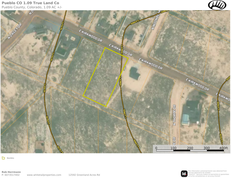
Task: Open www.whitetailproperties.com website link
Action: click(x=43, y=175)
